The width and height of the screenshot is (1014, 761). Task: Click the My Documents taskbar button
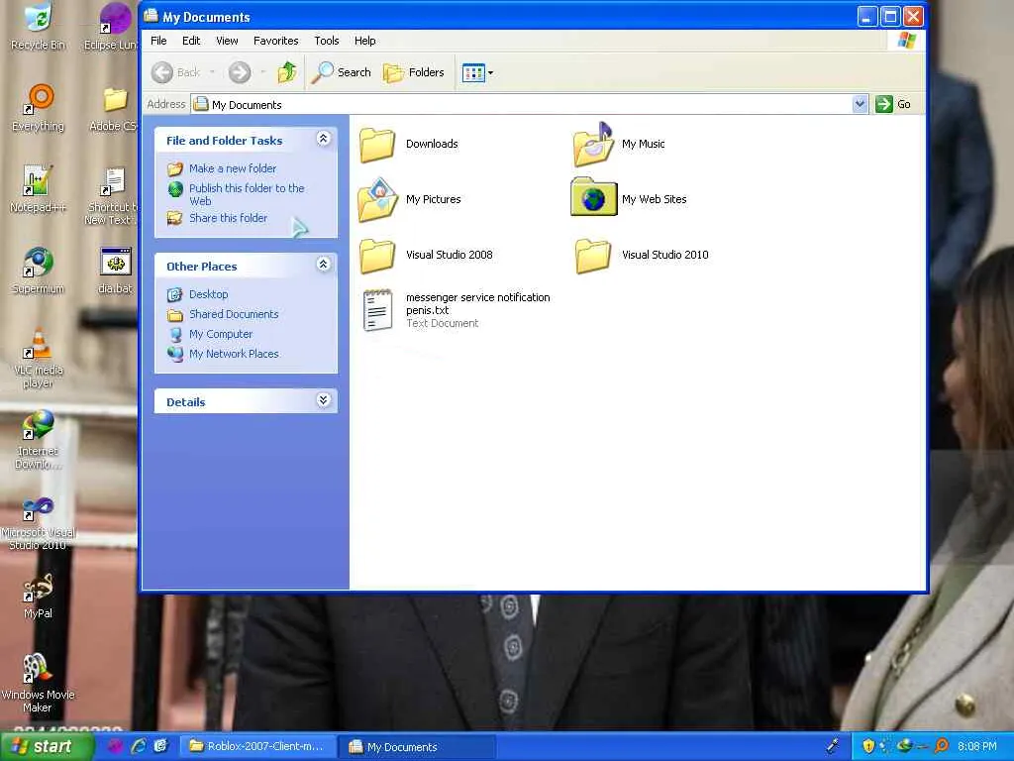coord(417,747)
